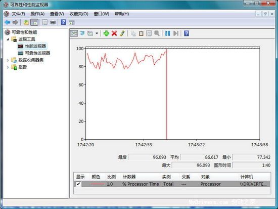The height and width of the screenshot is (209, 278).
Task: Expand the 数据收集器集 tree node
Action: coord(8,60)
